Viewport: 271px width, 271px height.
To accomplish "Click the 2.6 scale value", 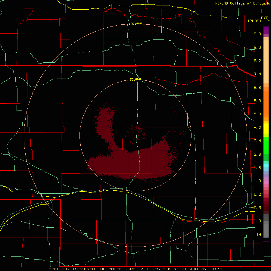I will pos(257,154).
